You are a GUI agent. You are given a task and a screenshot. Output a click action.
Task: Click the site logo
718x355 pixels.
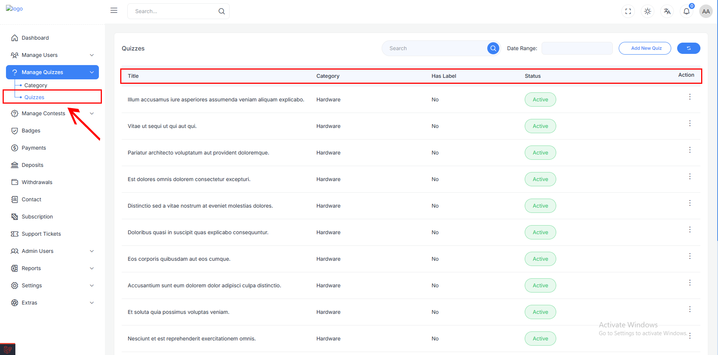tap(14, 9)
